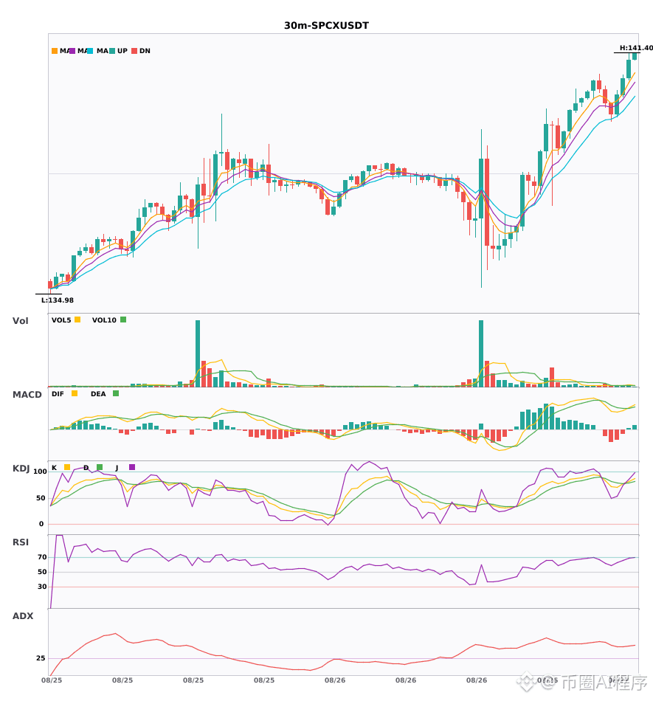This screenshot has height=701, width=653.
Task: Click the L:134.98 low price label
Action: [x=58, y=300]
